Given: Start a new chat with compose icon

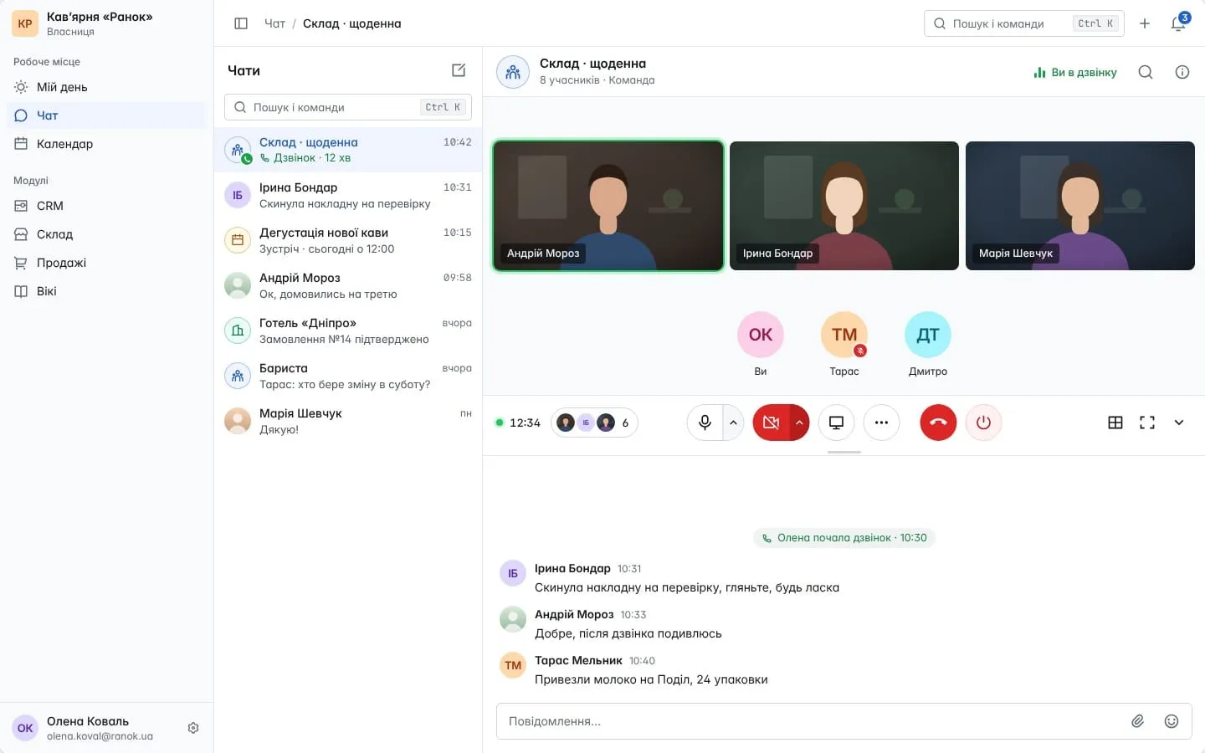Looking at the screenshot, I should (459, 70).
